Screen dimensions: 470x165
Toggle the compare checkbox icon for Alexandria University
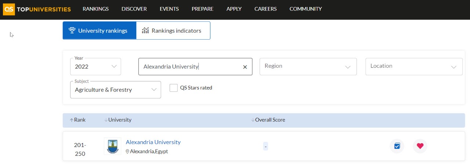(397, 146)
